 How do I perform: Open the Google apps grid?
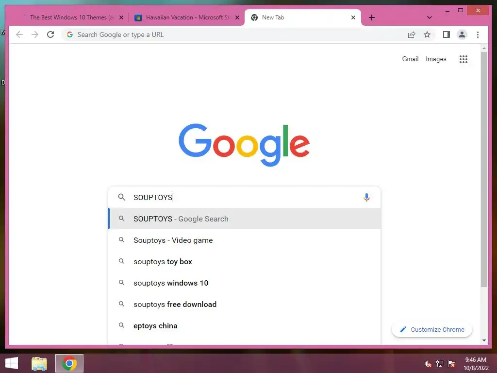pos(464,59)
